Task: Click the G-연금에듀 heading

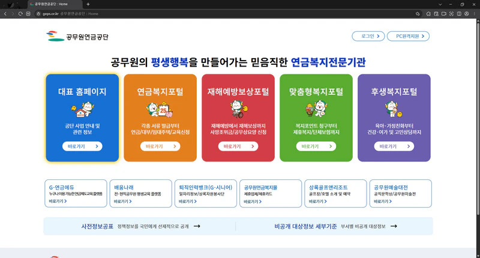Action: click(62, 187)
